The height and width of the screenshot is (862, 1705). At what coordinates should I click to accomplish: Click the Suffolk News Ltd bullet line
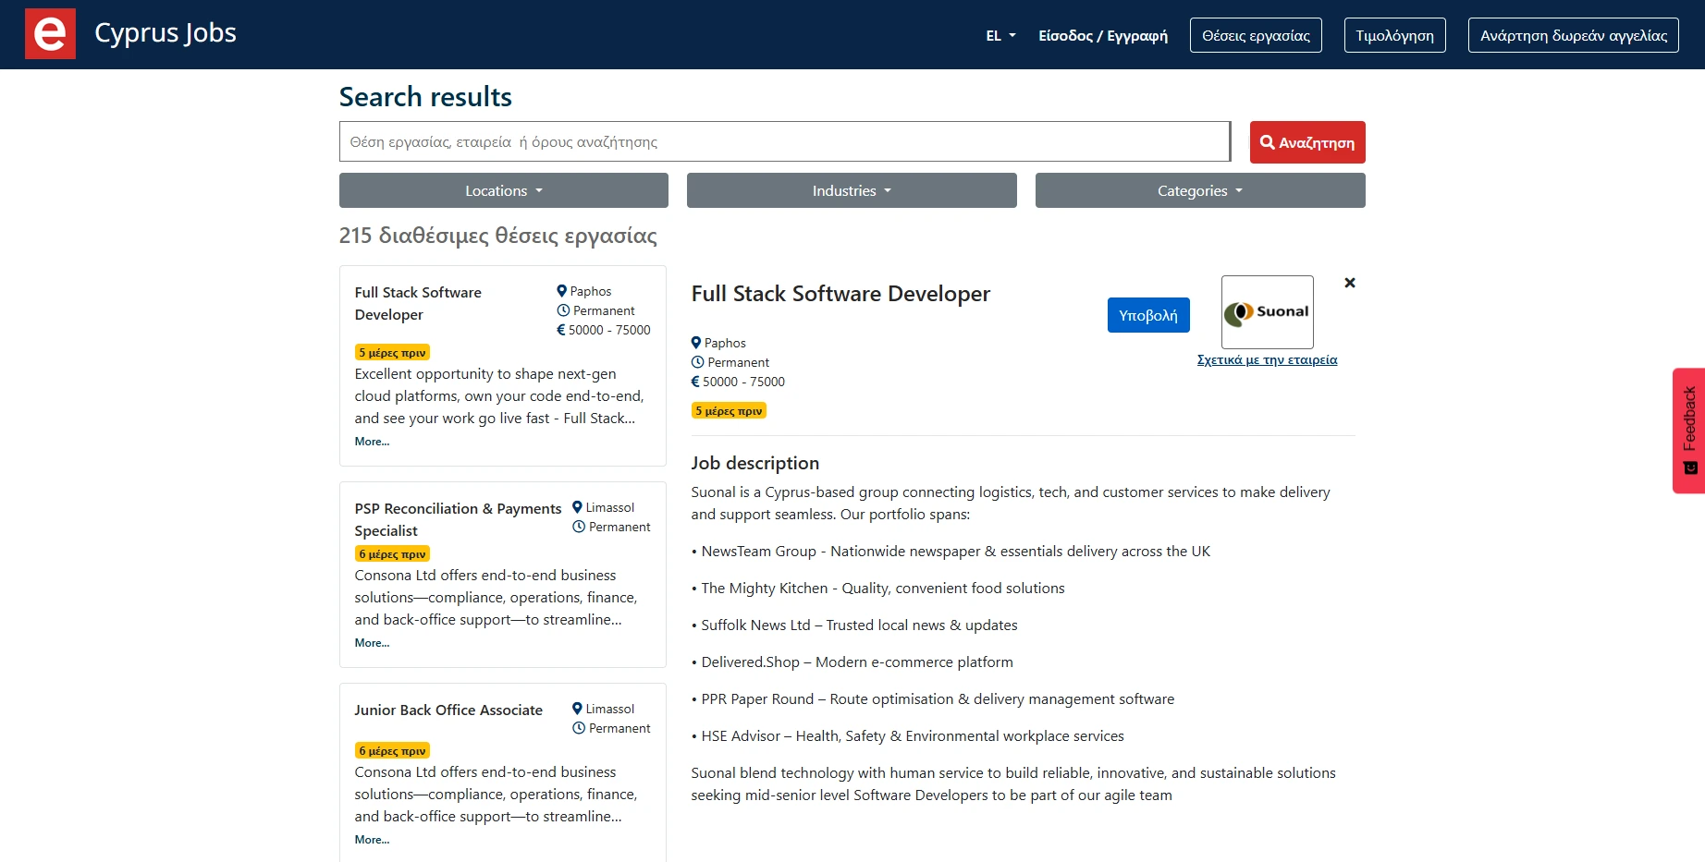pos(854,625)
